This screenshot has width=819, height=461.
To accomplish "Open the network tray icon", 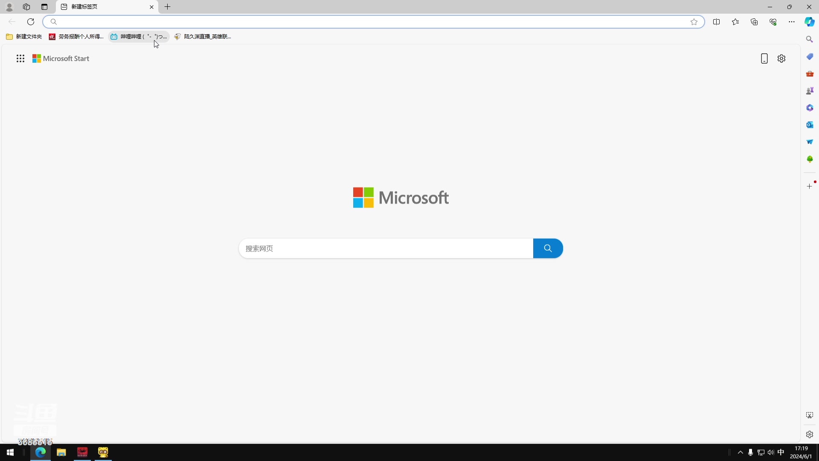I will 761,452.
